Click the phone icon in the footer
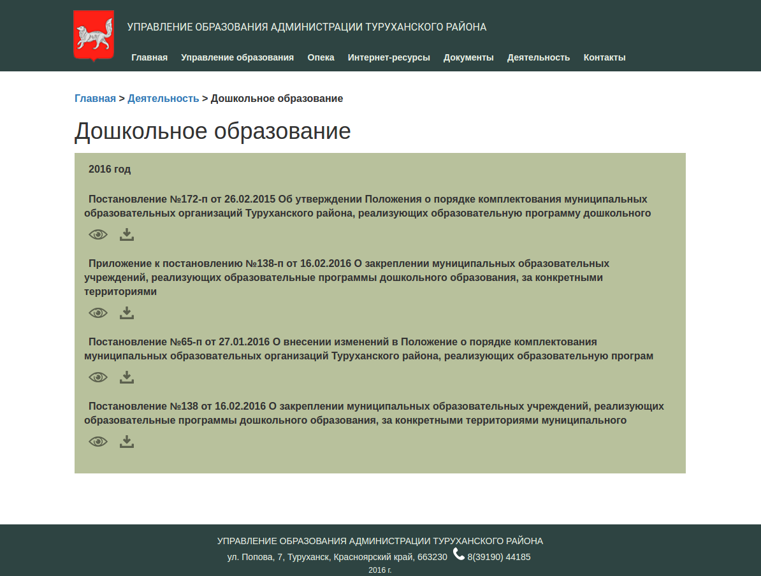The height and width of the screenshot is (576, 761). pyautogui.click(x=459, y=554)
